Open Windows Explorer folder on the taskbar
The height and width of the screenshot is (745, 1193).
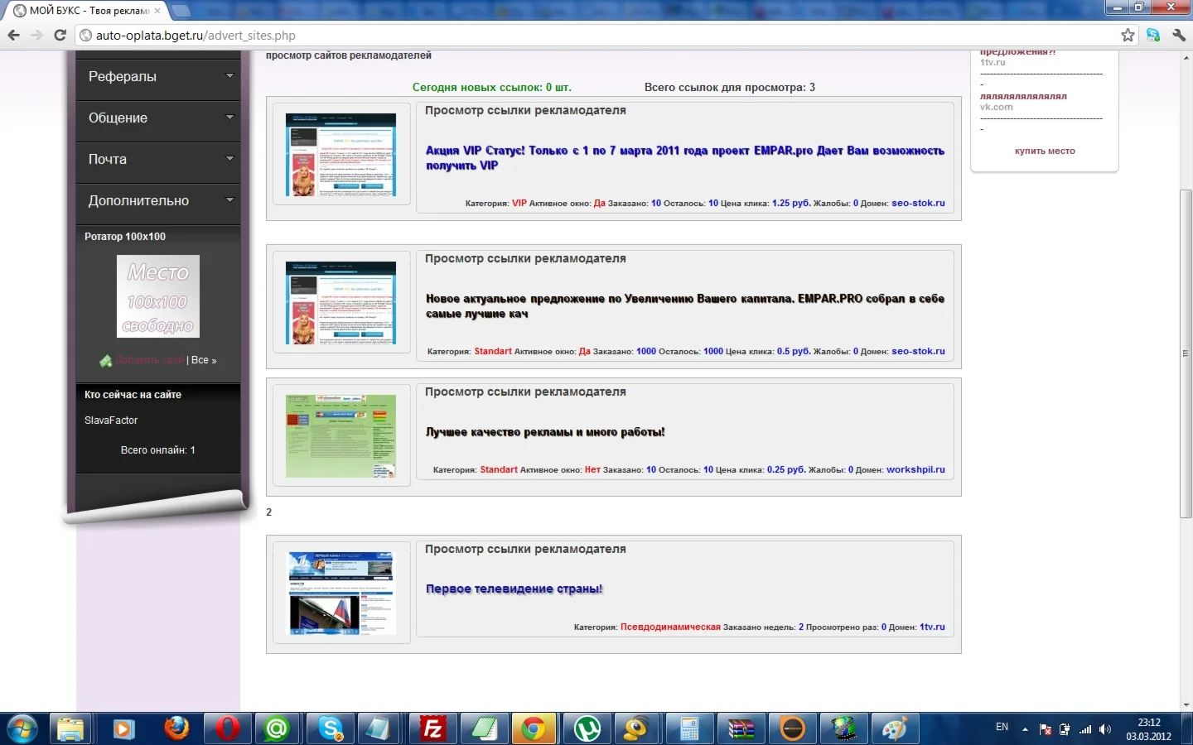click(72, 729)
